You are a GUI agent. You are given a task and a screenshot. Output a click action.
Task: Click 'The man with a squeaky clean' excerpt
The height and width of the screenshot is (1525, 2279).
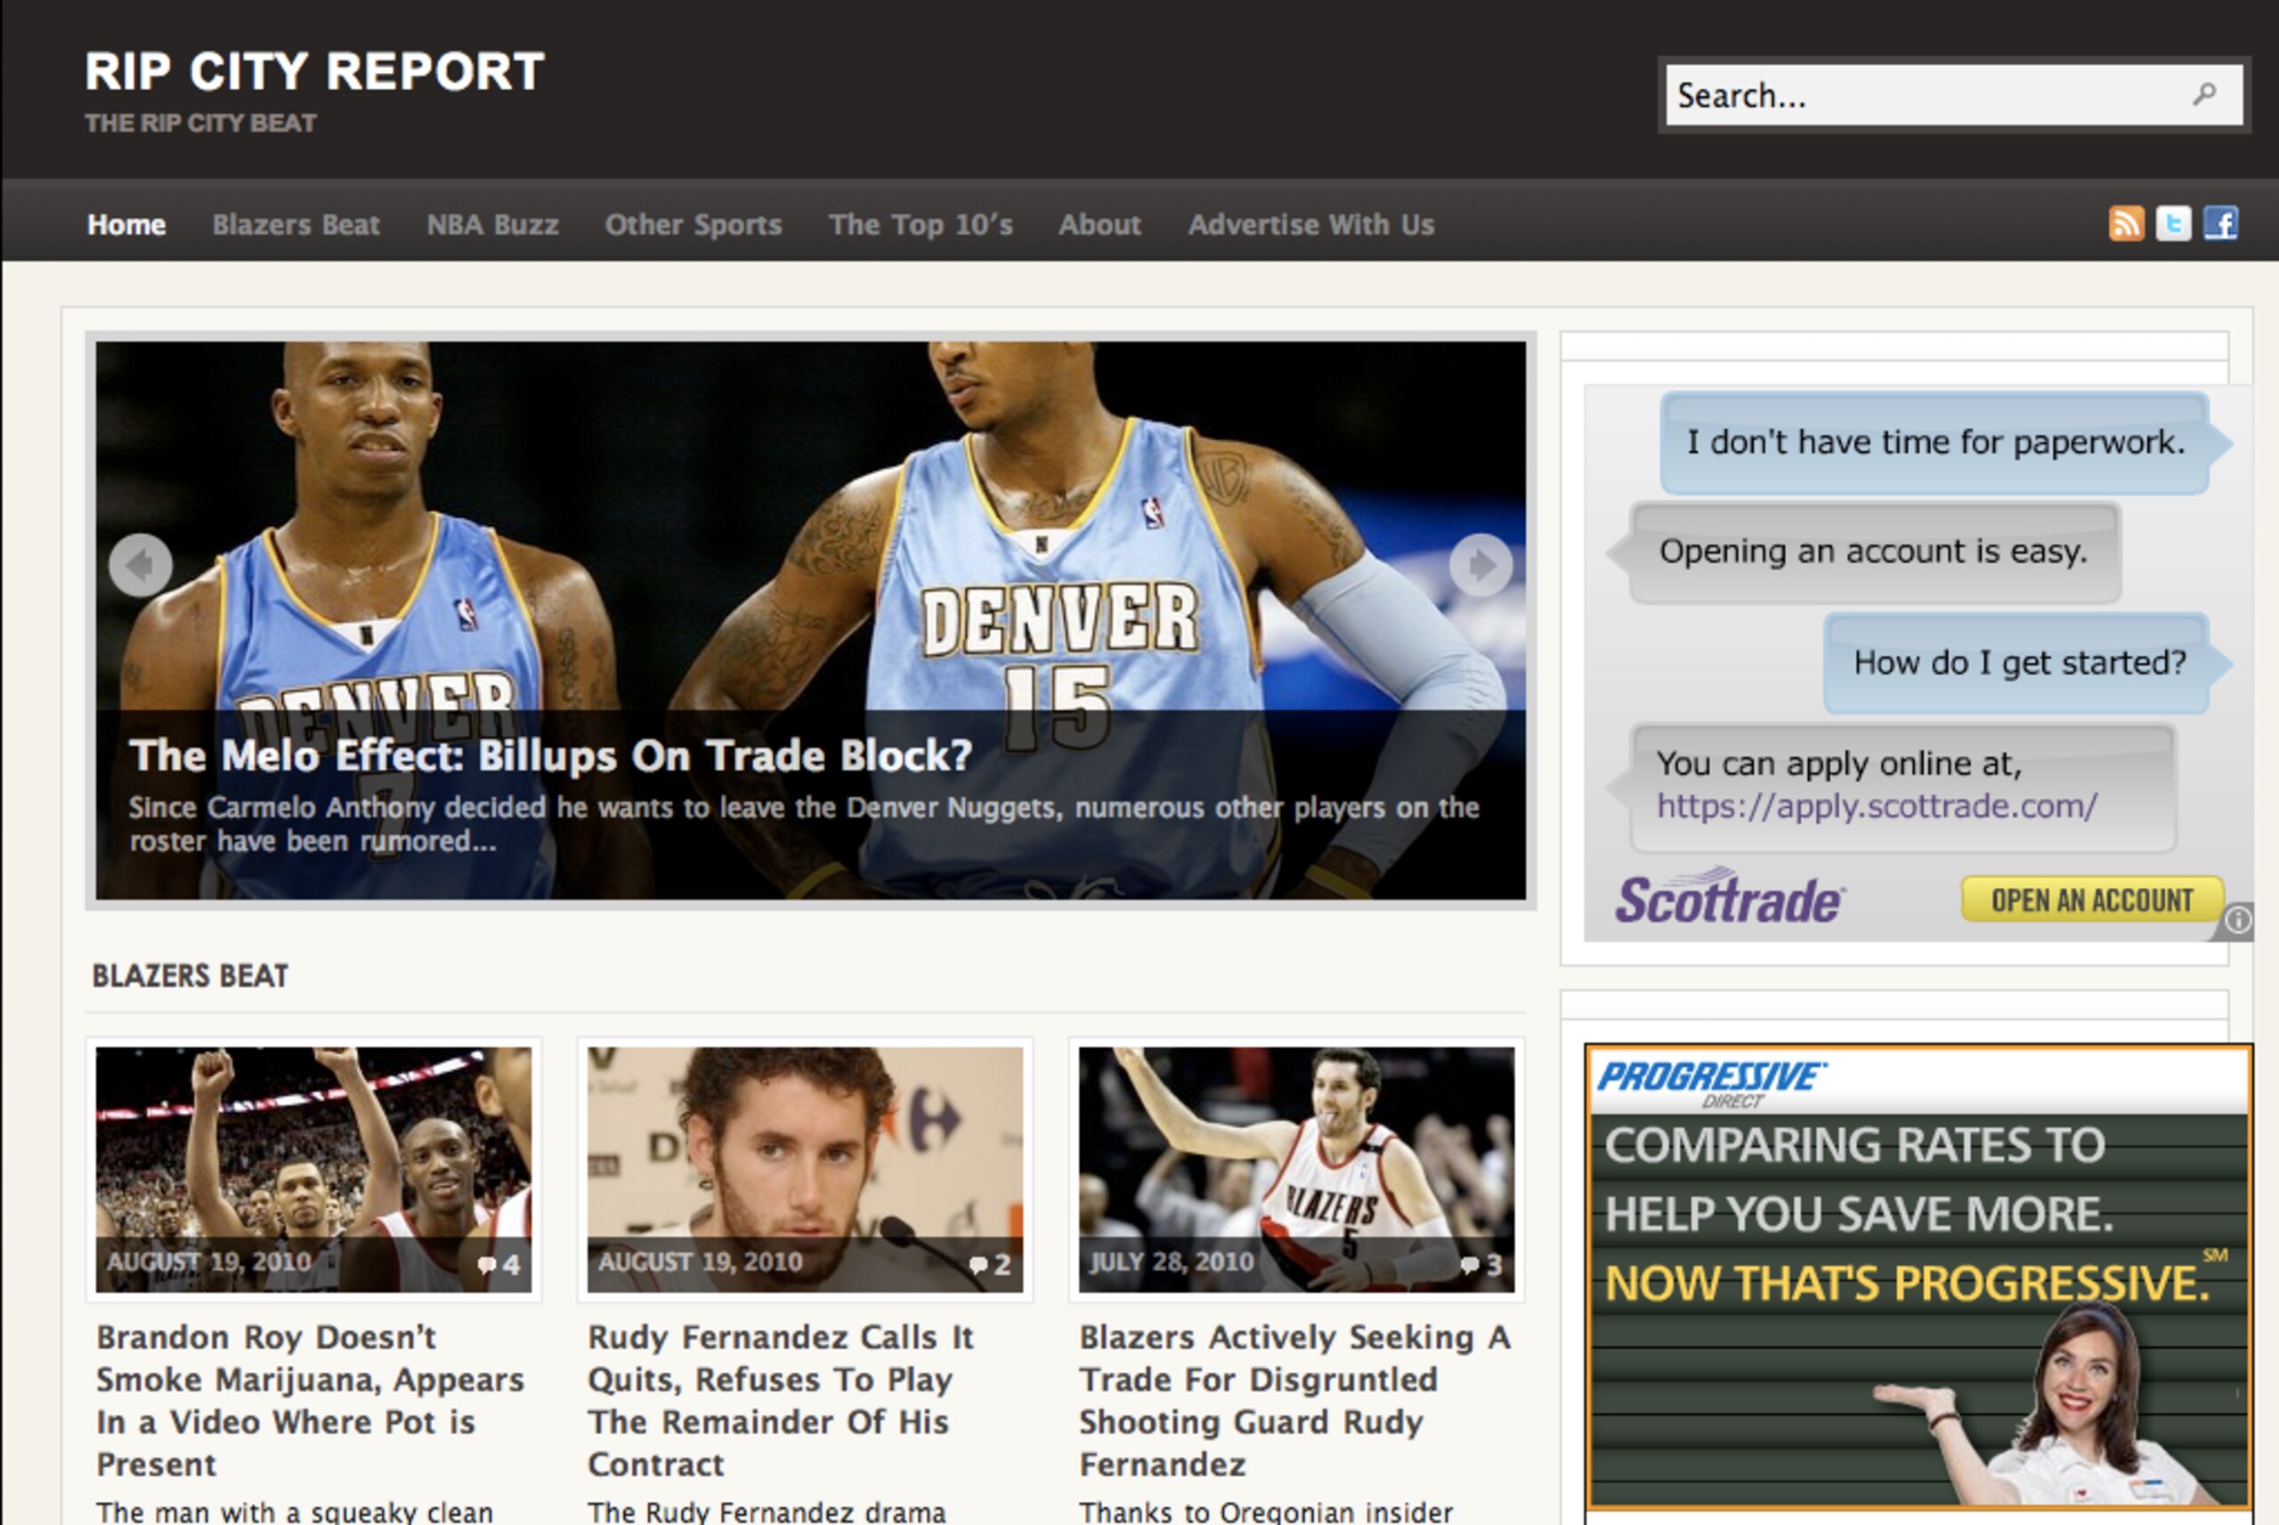pyautogui.click(x=294, y=1512)
